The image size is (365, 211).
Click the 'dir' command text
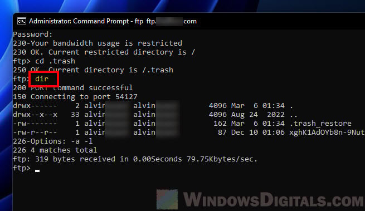42,79
